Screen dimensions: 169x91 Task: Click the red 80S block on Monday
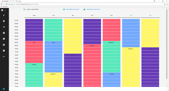[34, 42]
